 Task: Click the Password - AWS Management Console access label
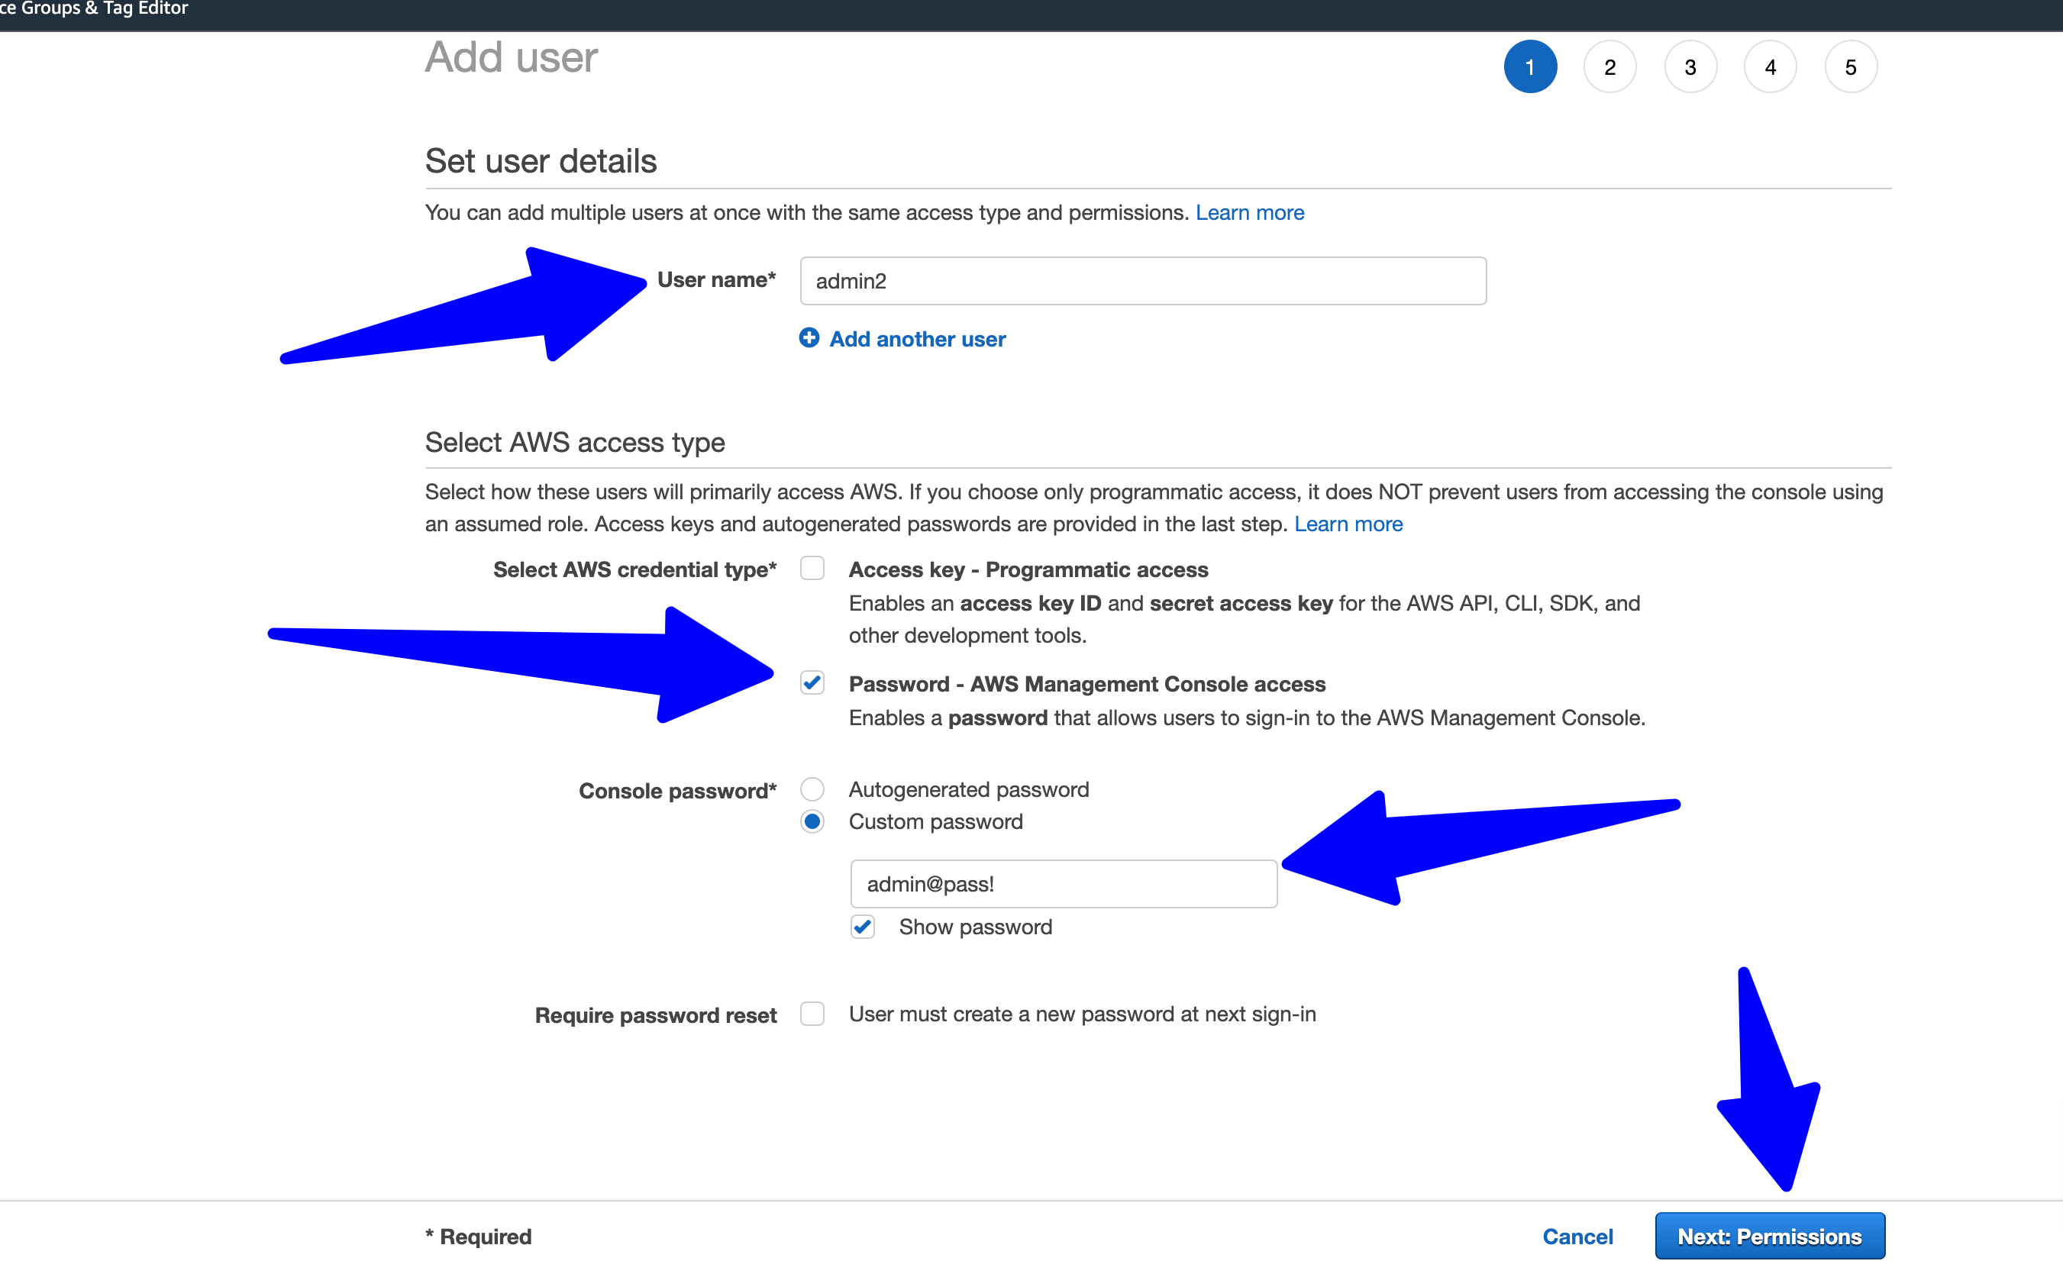1086,684
